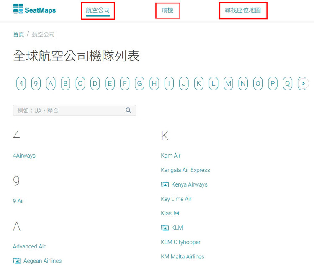Filter airlines by letter O
Image resolution: width=314 pixels, height=266 pixels.
258,83
